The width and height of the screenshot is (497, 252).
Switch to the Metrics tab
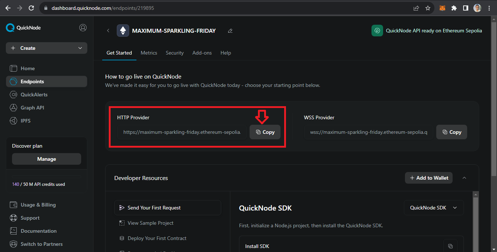[x=149, y=53]
